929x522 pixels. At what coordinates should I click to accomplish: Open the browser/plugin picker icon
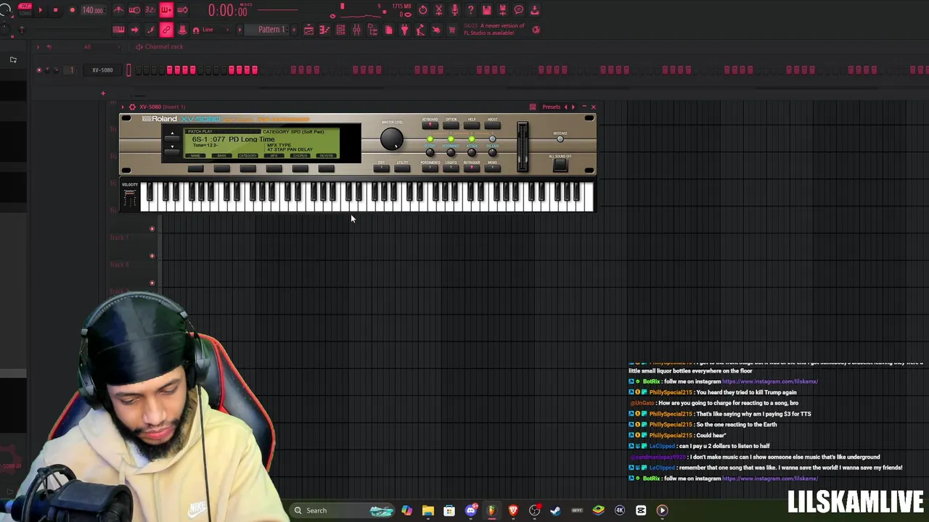point(372,30)
